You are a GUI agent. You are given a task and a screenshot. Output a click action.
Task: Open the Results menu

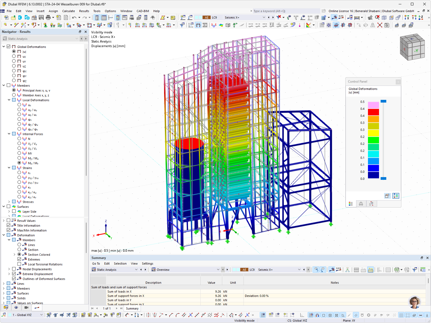point(84,11)
